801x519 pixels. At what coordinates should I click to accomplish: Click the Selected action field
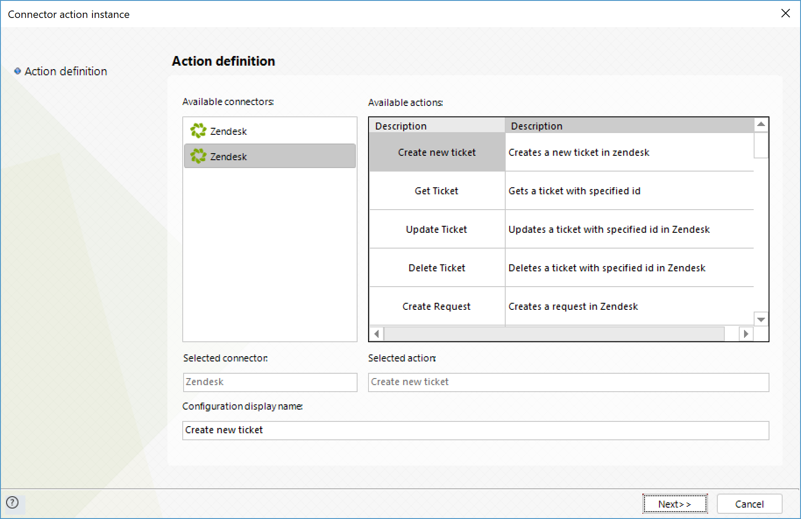coord(568,382)
